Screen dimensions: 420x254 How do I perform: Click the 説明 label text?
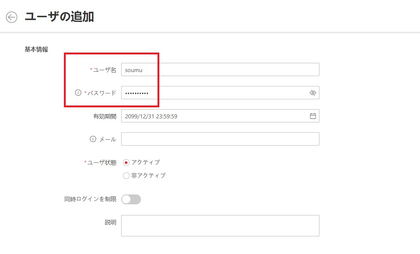click(111, 222)
